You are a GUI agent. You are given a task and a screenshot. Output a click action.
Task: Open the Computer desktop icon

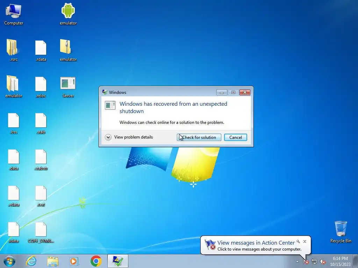point(14,14)
